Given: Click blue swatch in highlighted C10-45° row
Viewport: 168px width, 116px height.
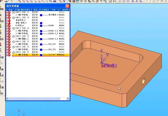Looking at the screenshot, I should (x=41, y=55).
